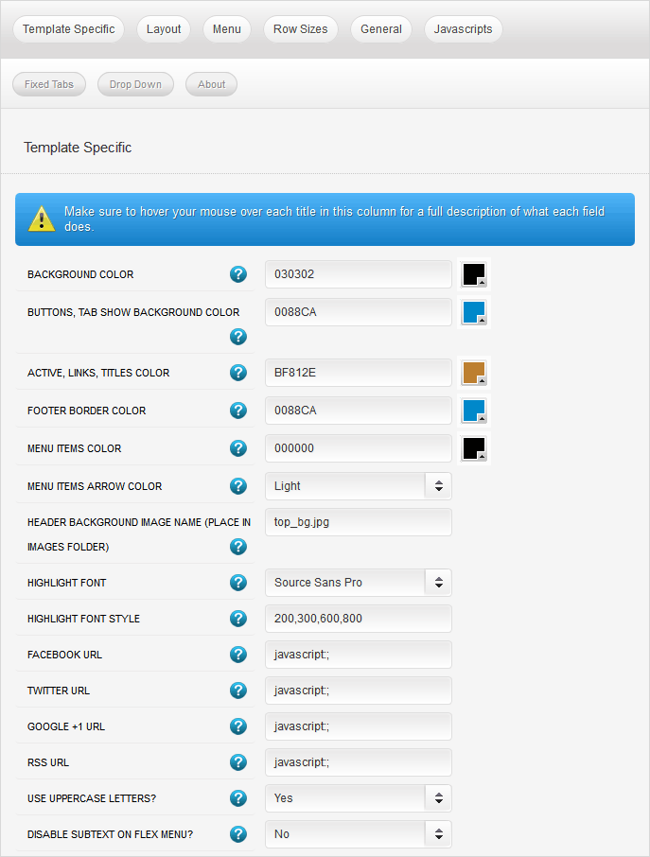The image size is (650, 857).
Task: Click the BF812E color hex field
Action: click(x=359, y=373)
